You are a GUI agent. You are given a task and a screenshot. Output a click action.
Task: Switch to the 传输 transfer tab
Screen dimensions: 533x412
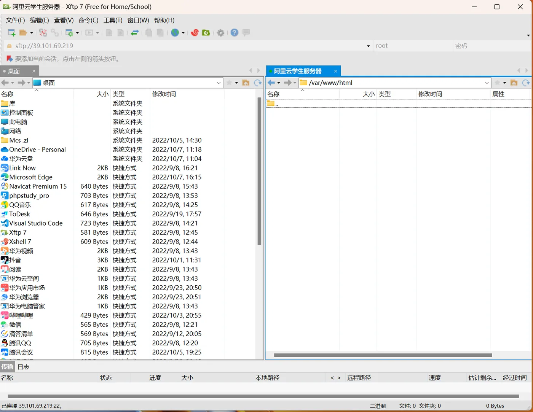pyautogui.click(x=7, y=367)
